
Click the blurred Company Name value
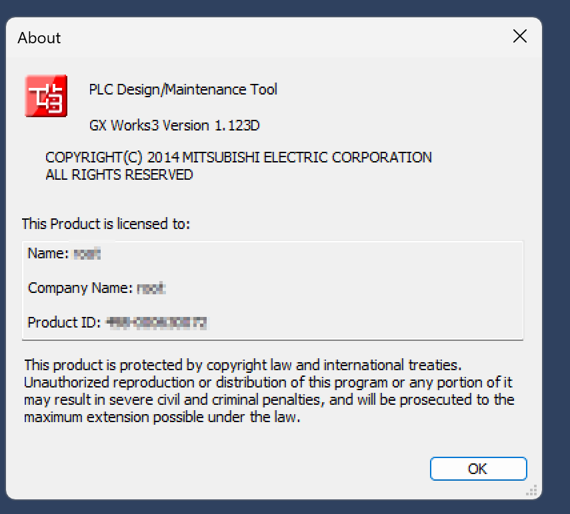151,288
